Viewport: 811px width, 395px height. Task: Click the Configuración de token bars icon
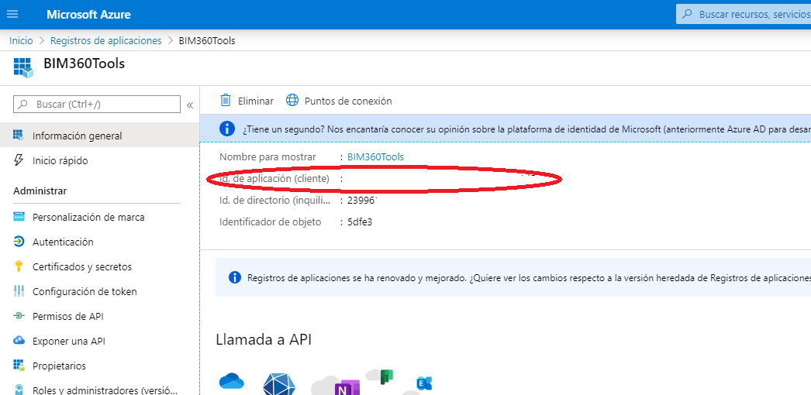19,291
